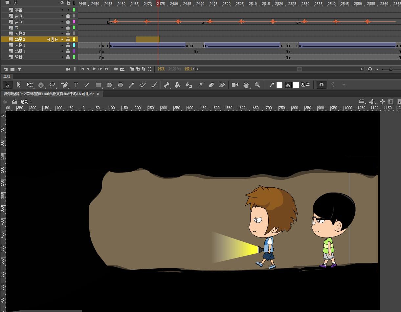Select the 场景 1 layer
Viewport: 401px width, 312px height.
[x=20, y=51]
